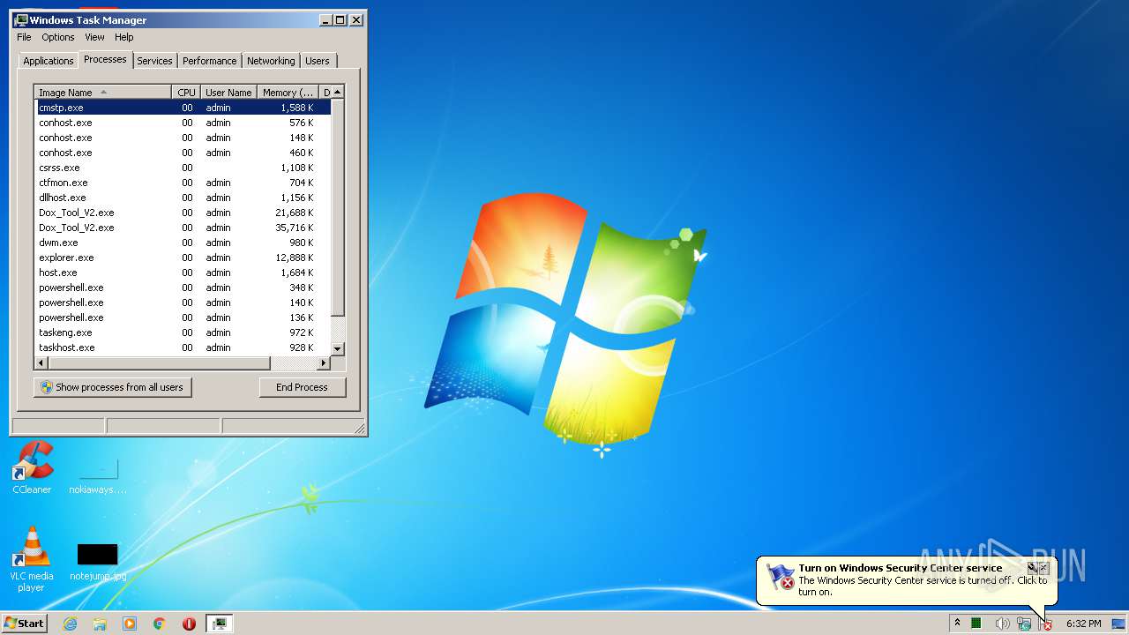Image resolution: width=1129 pixels, height=635 pixels.
Task: Select Dox_Tool_V2.exe using 21,688 K
Action: 183,213
